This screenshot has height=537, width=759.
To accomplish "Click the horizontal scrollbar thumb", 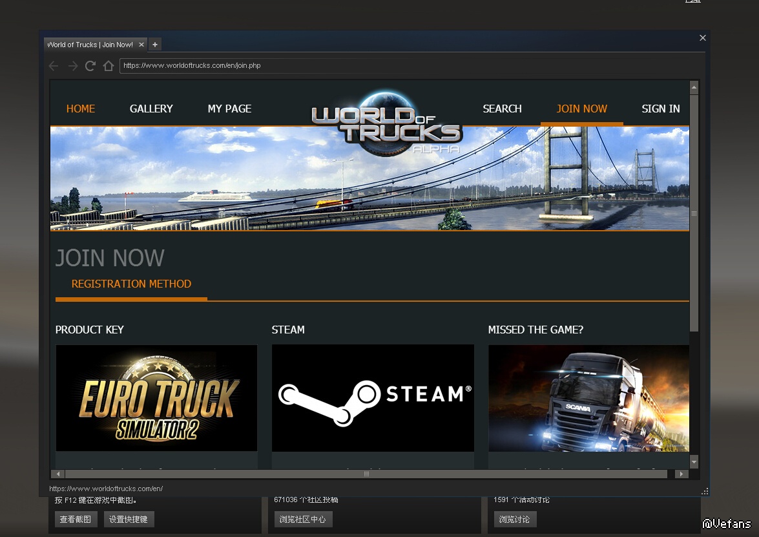I will (x=366, y=474).
